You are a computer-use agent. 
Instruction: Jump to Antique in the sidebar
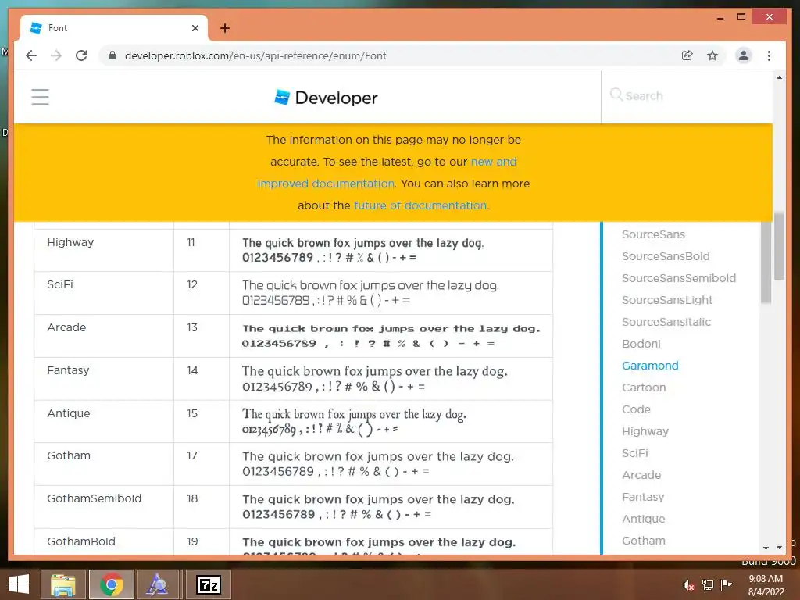point(644,519)
